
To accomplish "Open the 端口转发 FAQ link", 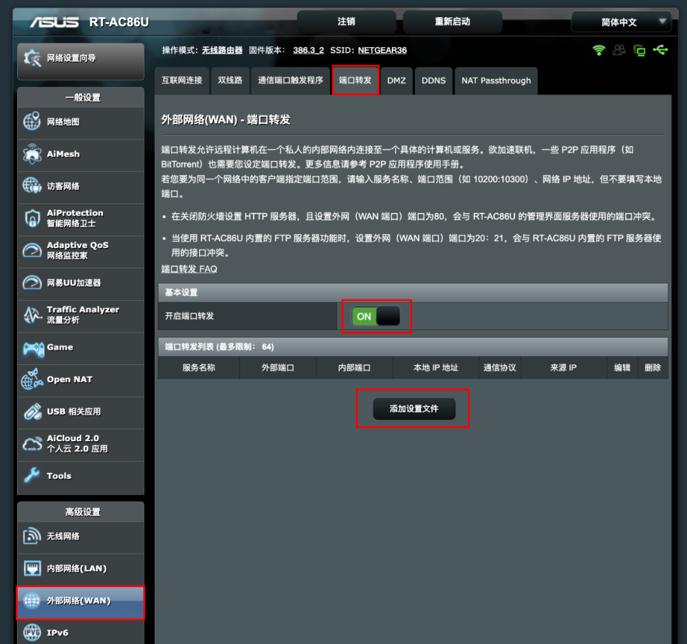I will (x=190, y=269).
